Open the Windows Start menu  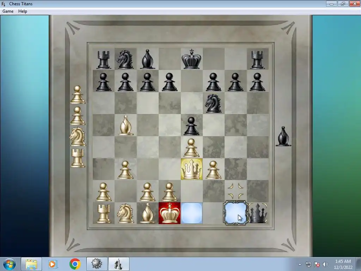9,264
